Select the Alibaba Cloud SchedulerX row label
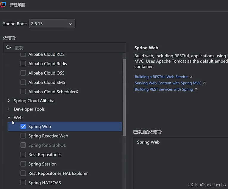 pos(53,92)
